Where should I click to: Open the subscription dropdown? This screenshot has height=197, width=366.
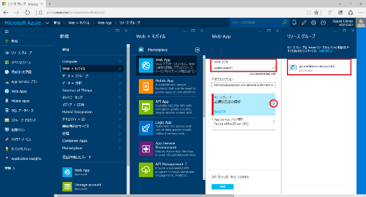243,85
